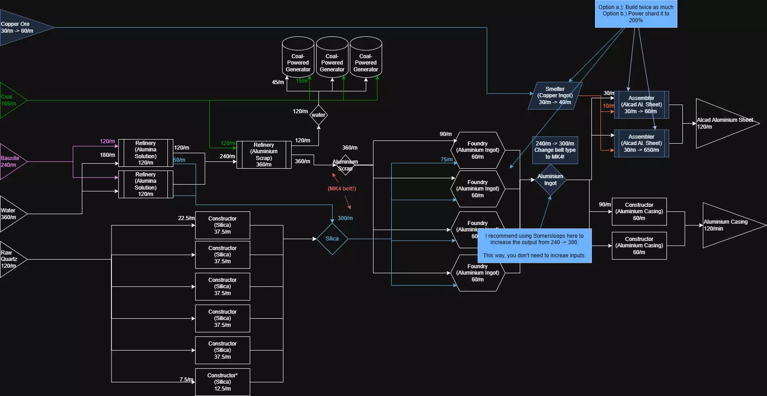Click the red '(MK4 belt!)' label
The width and height of the screenshot is (767, 396).
click(x=342, y=189)
